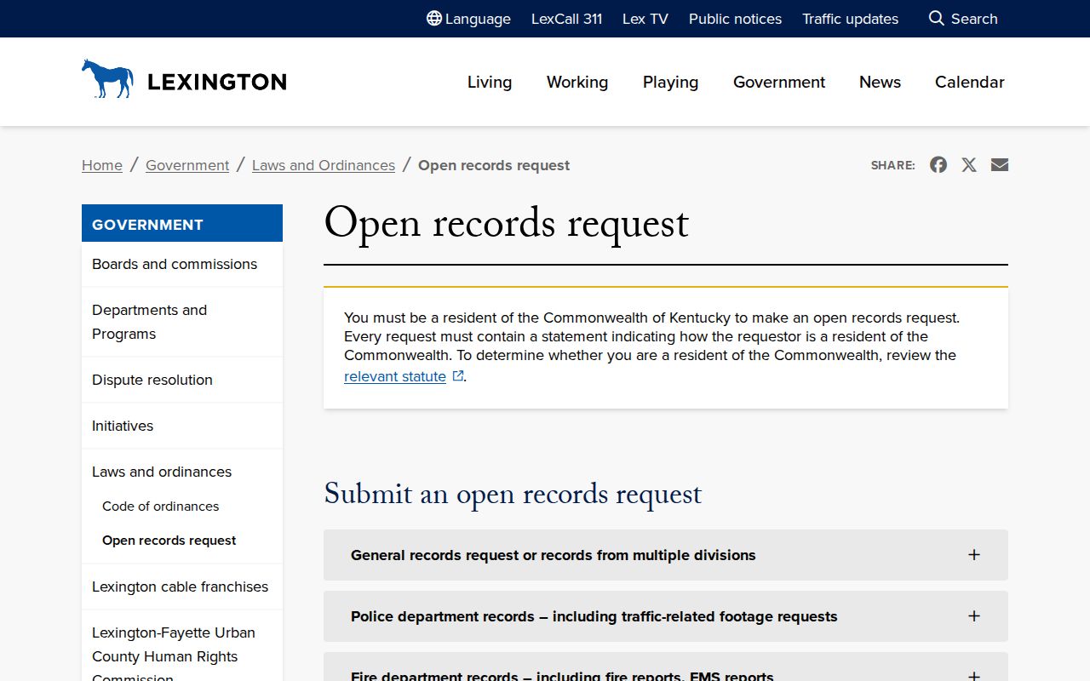This screenshot has height=681, width=1090.
Task: Open LexCall 311 link
Action: click(x=567, y=19)
